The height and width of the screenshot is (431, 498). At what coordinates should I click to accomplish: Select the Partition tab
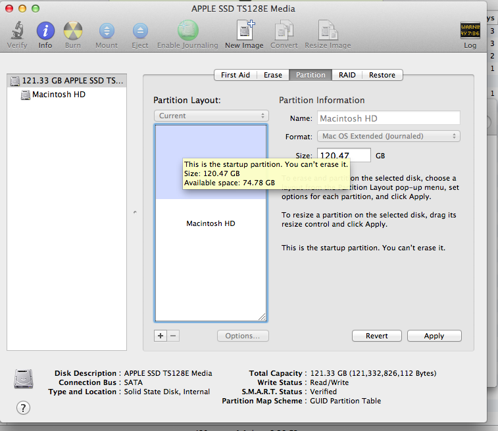[x=311, y=75]
